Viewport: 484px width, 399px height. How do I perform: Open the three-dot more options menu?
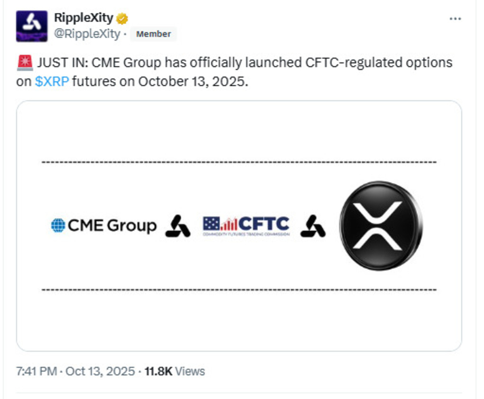coord(455,19)
